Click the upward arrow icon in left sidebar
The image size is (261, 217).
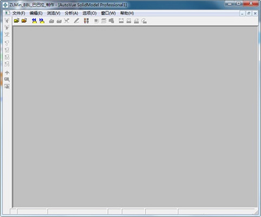7,73
